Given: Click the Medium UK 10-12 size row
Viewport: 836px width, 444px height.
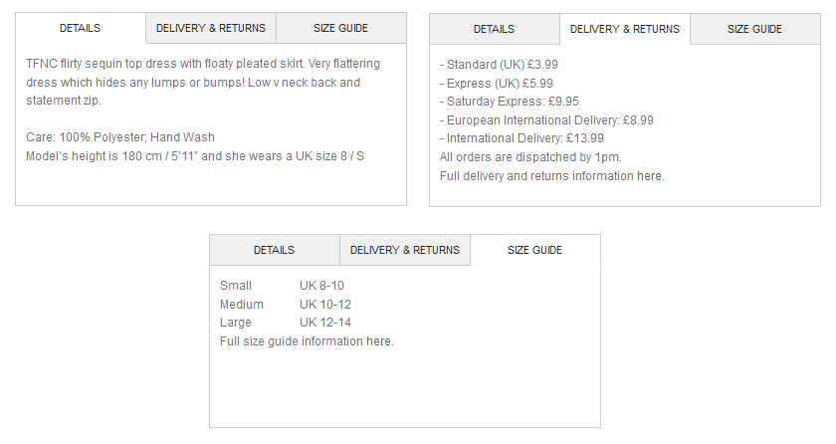Looking at the screenshot, I should [286, 305].
